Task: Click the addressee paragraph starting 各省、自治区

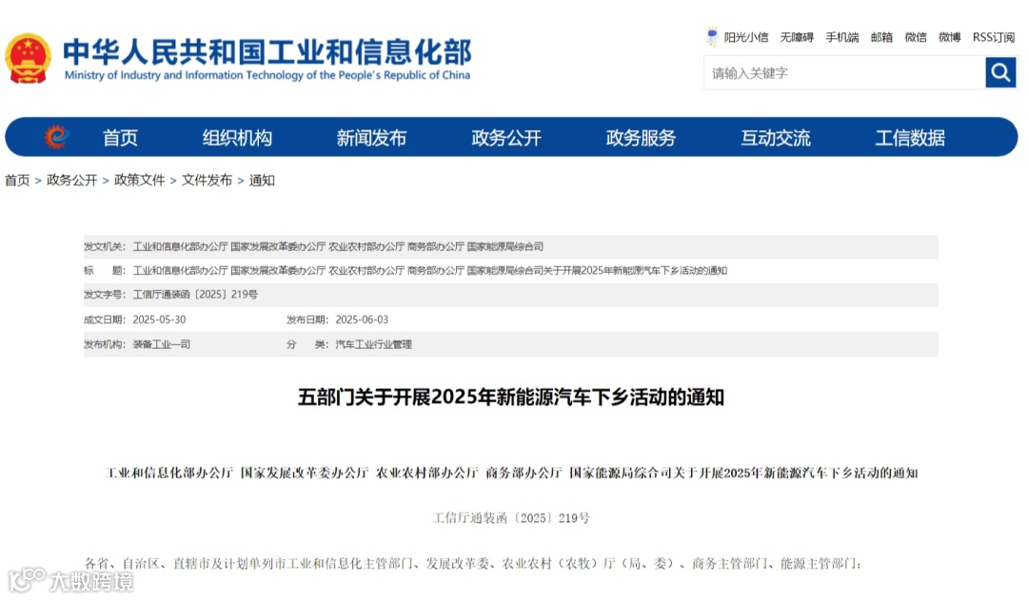Action: 473,563
